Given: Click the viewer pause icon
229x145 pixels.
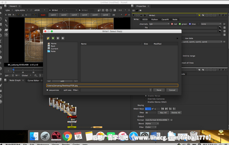Looking at the screenshot, I should click(115, 10).
